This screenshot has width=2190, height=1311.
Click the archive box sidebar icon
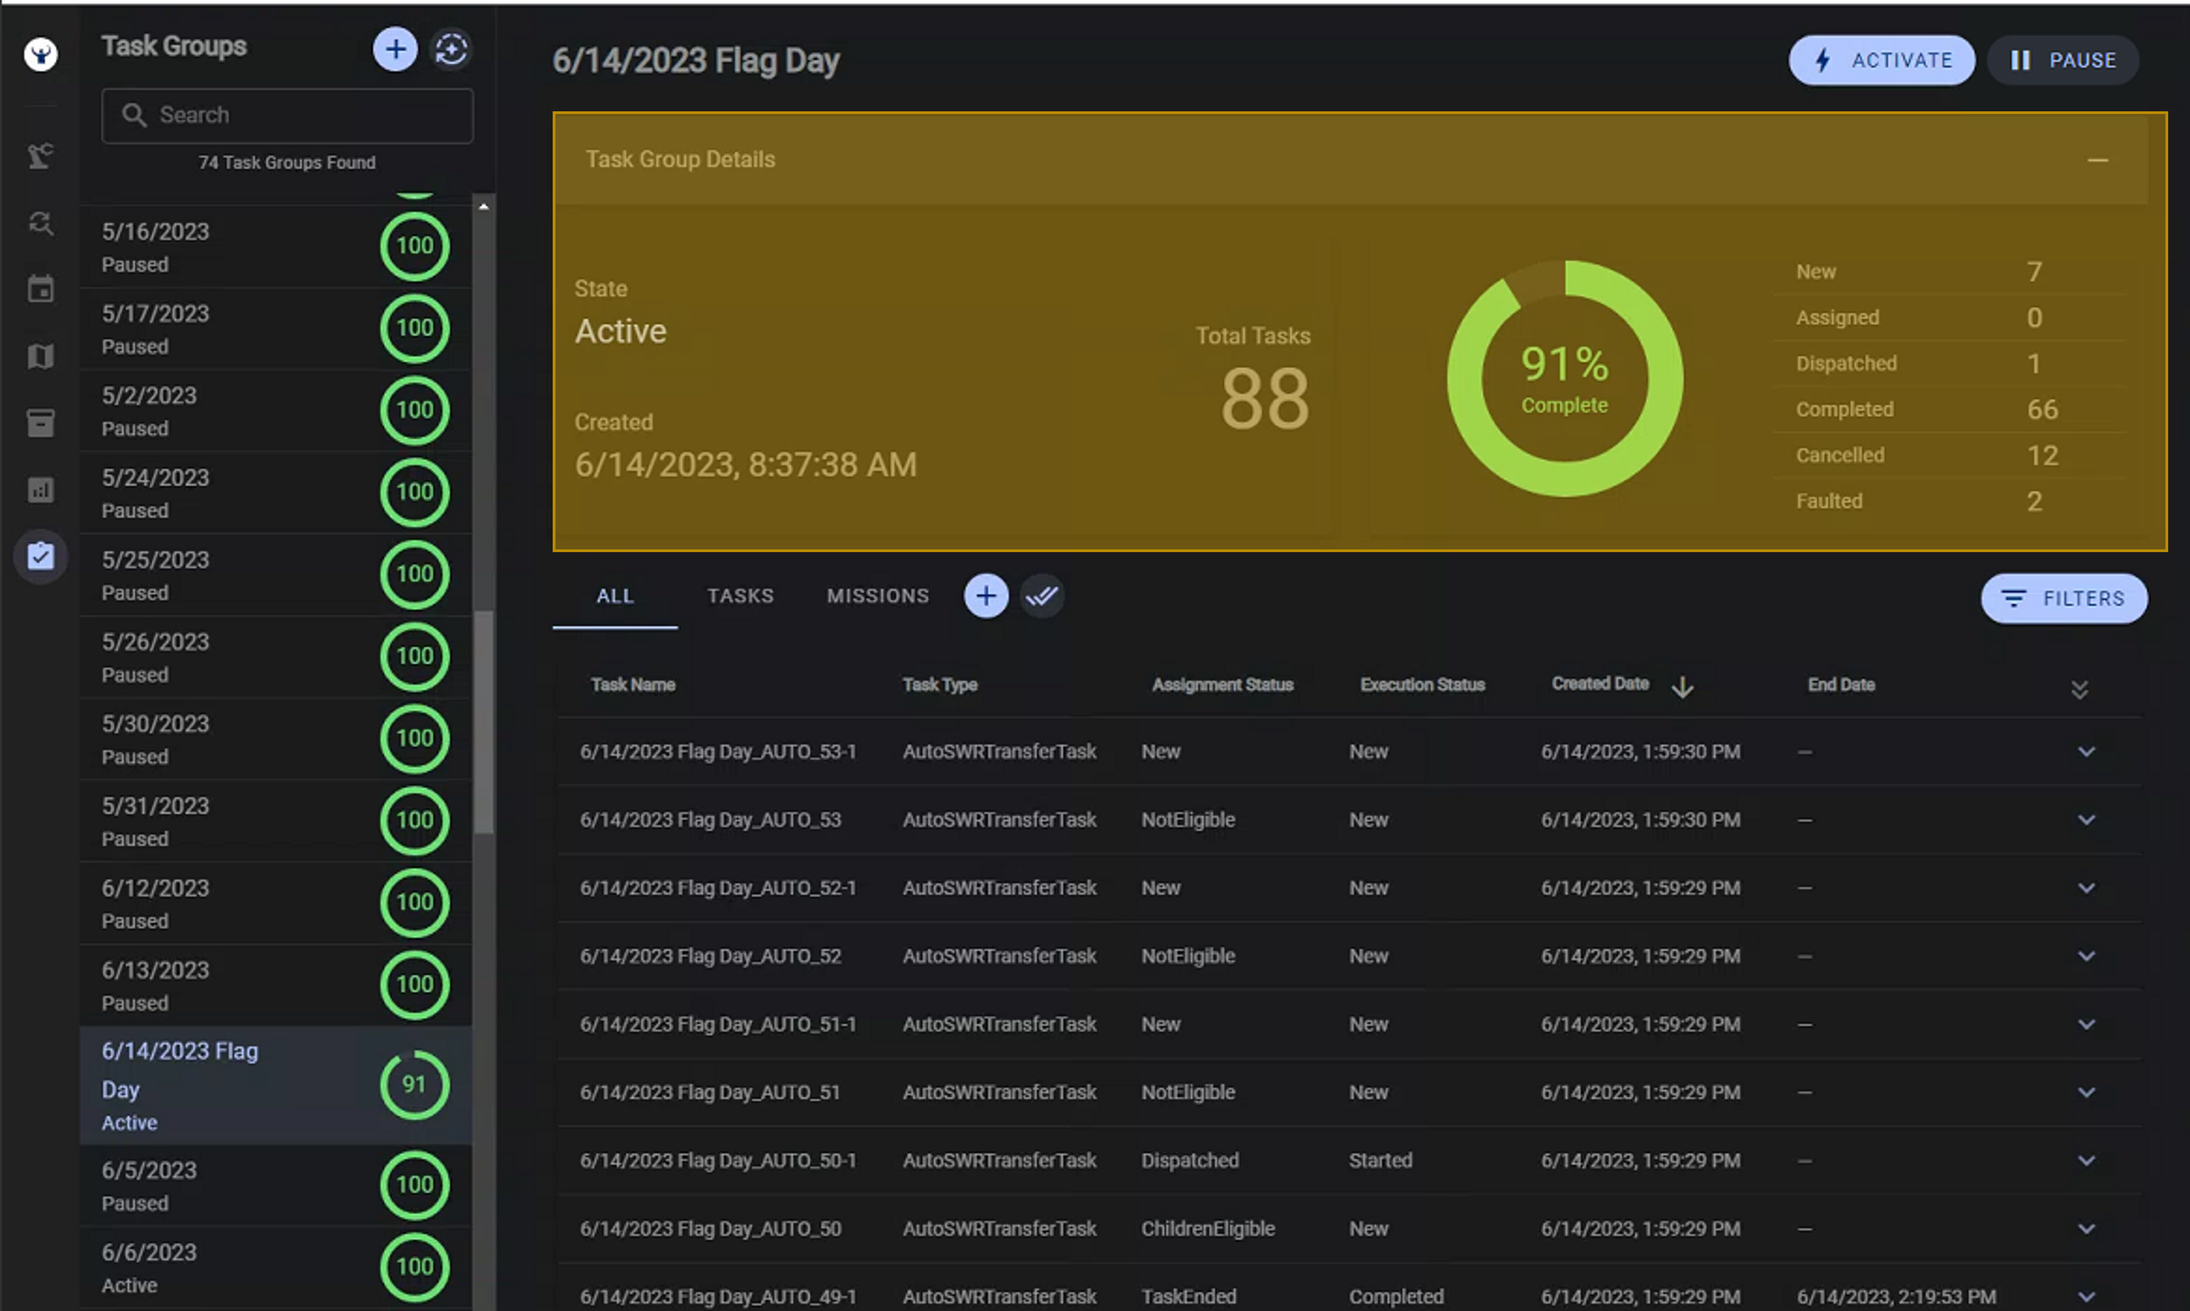click(x=40, y=423)
